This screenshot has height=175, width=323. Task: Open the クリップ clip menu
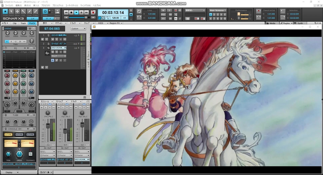(x=88, y=23)
